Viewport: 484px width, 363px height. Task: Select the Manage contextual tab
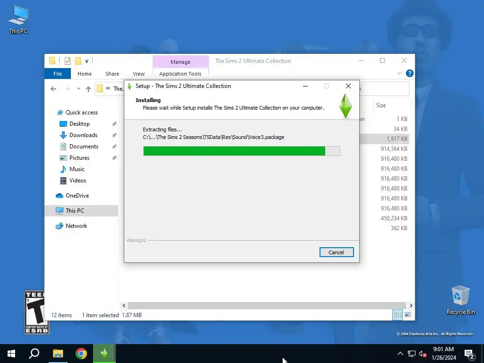click(181, 62)
